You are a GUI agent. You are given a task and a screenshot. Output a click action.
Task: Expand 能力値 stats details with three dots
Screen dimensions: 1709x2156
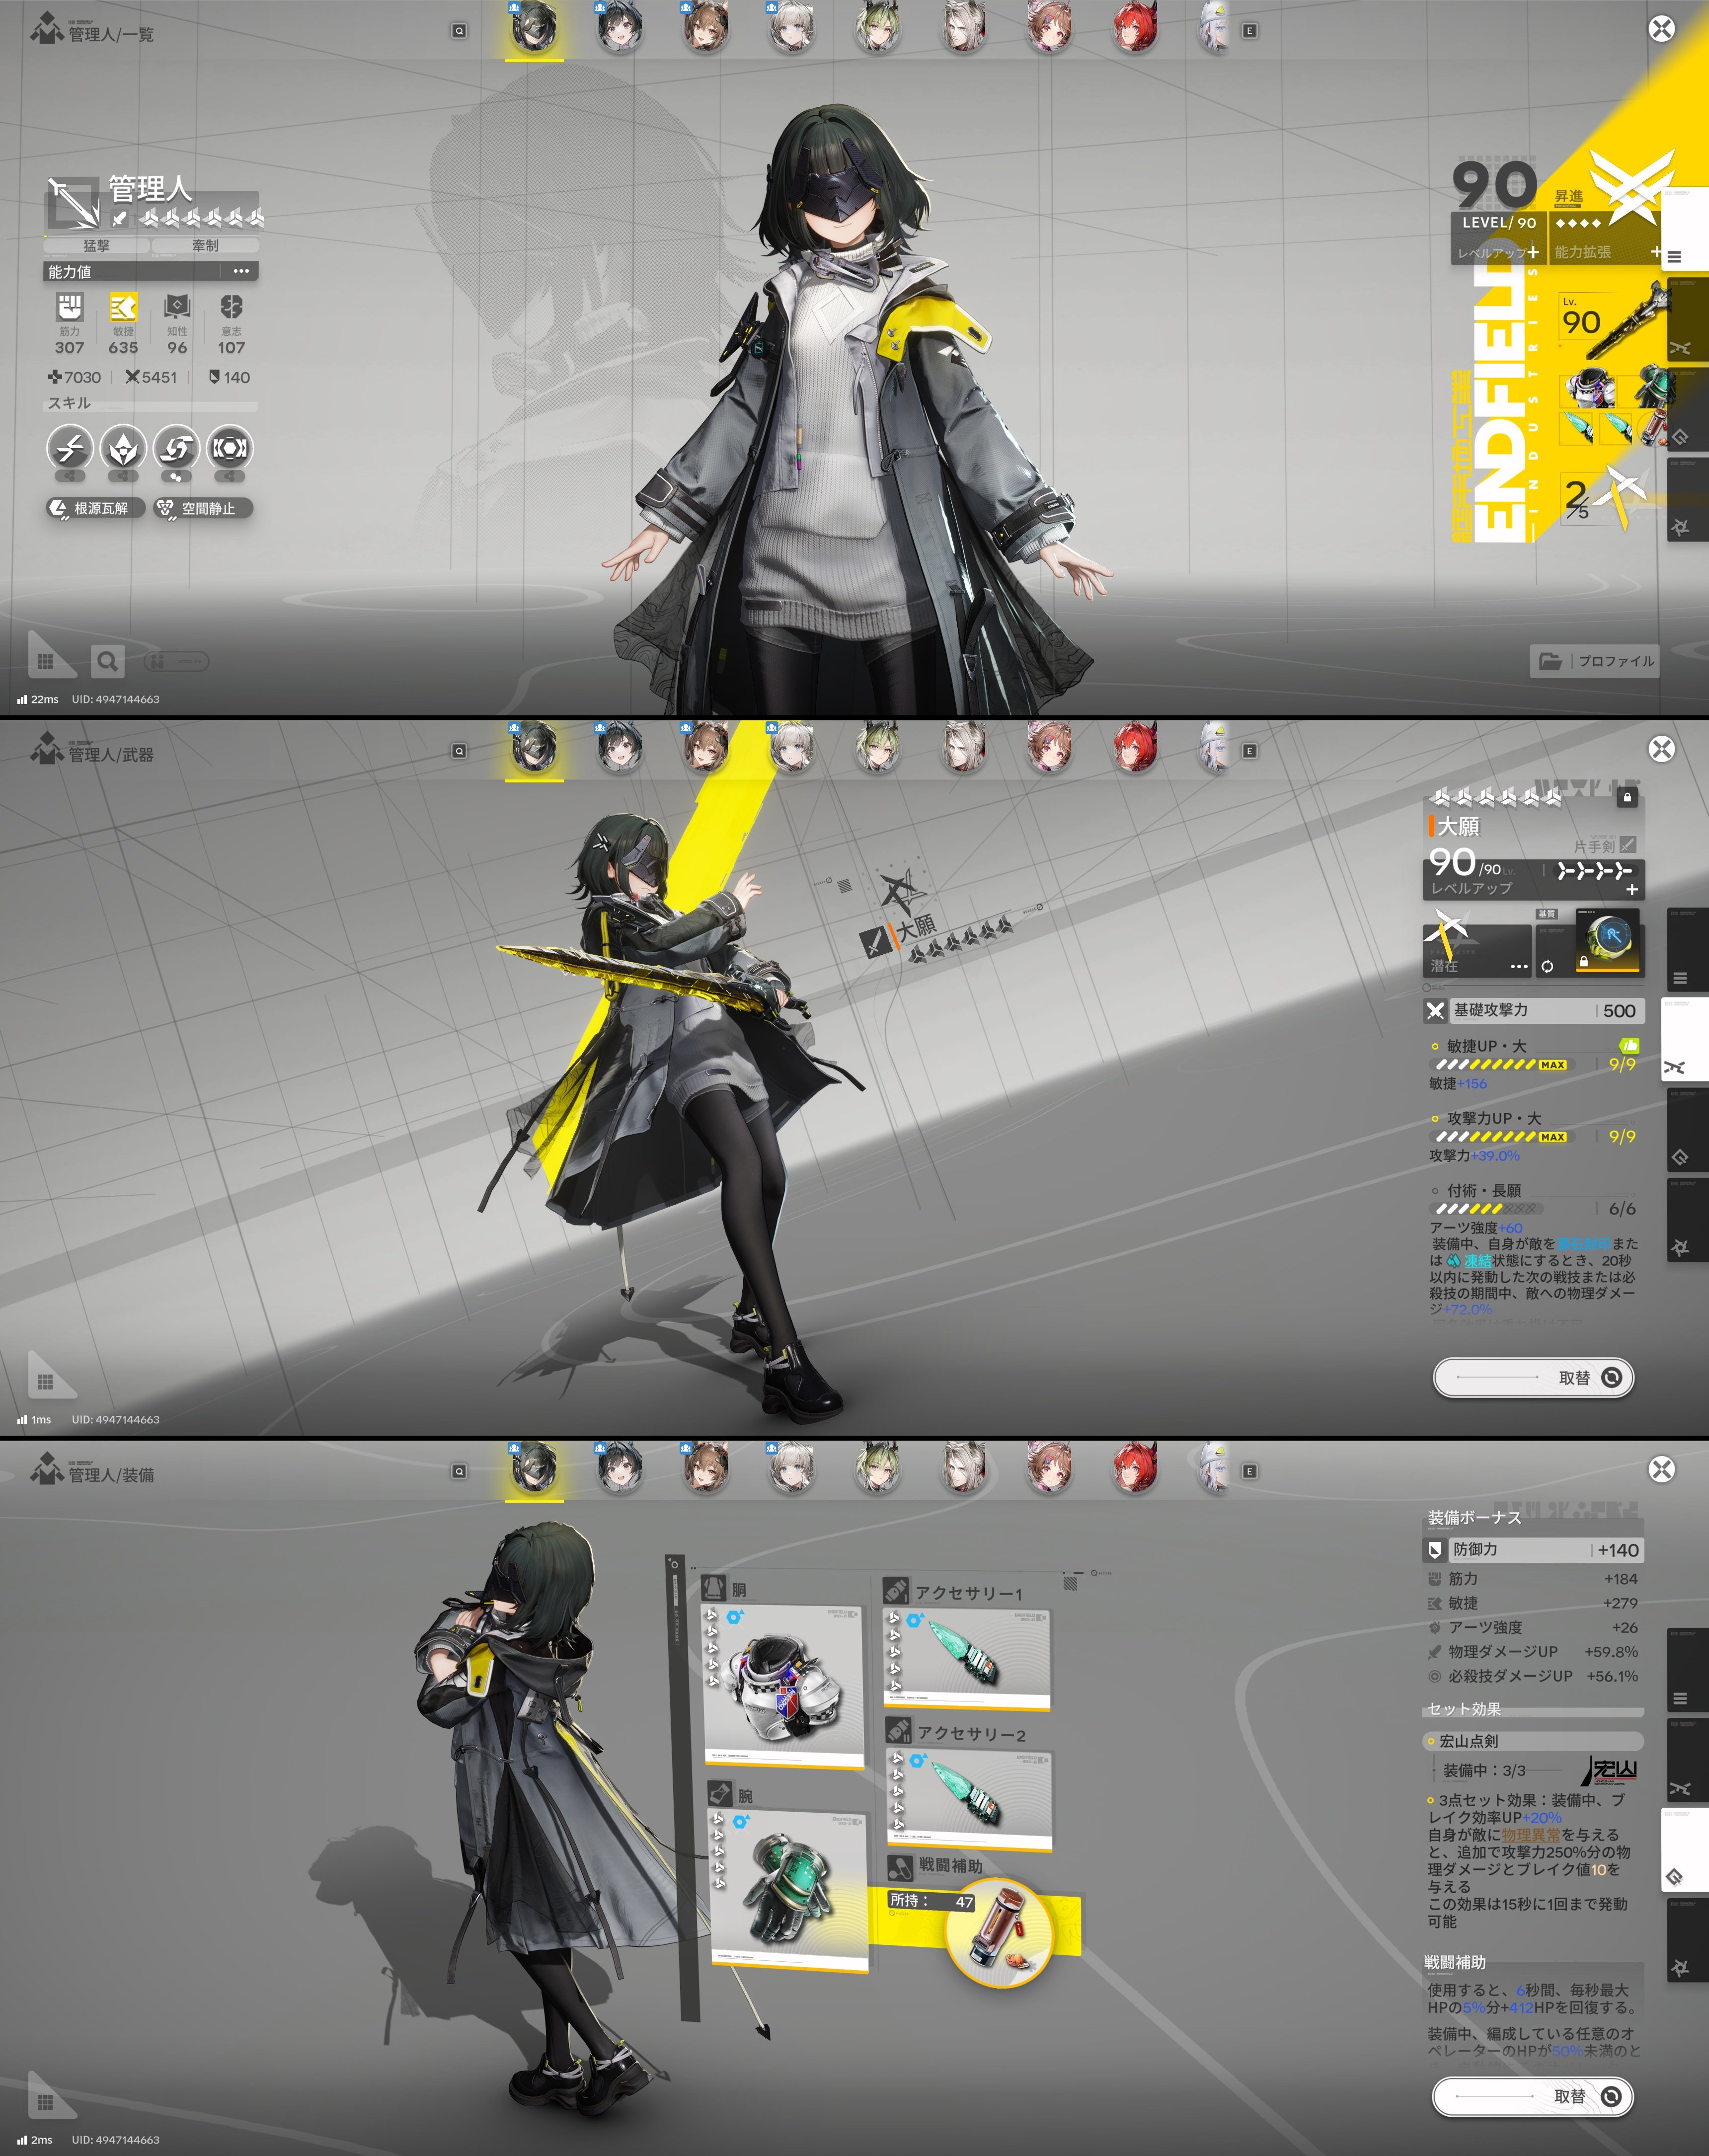click(241, 271)
